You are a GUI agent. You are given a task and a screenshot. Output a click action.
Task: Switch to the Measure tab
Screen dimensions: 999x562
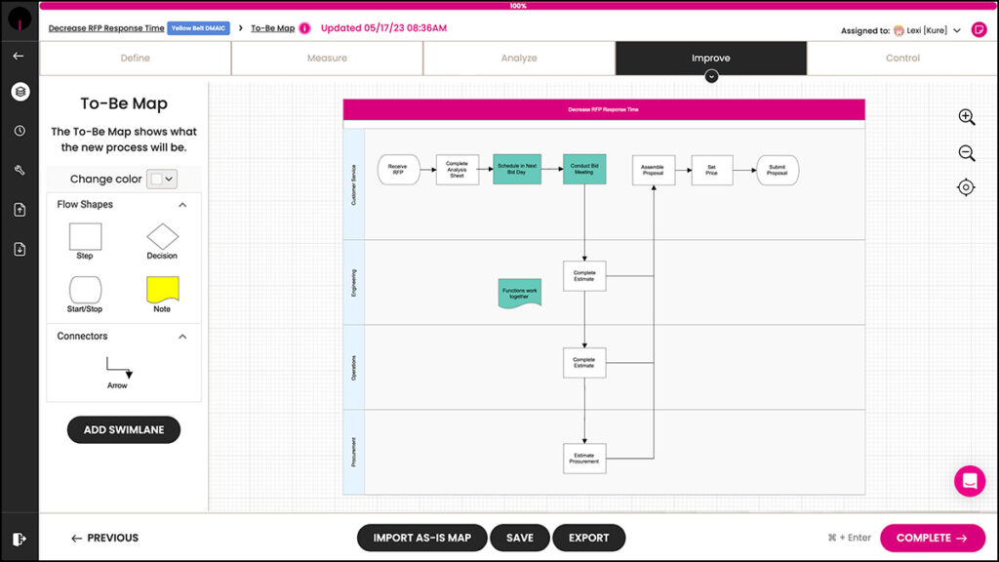click(x=326, y=58)
